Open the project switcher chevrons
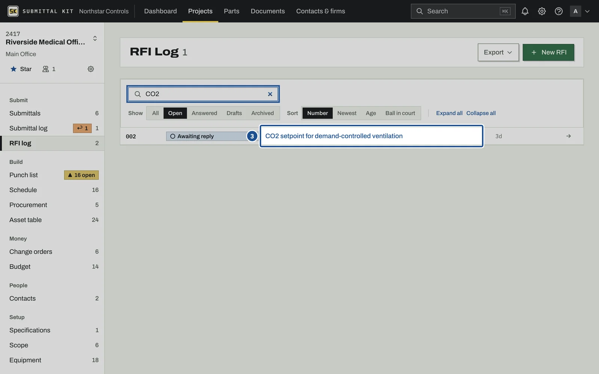Image resolution: width=599 pixels, height=374 pixels. click(x=95, y=39)
